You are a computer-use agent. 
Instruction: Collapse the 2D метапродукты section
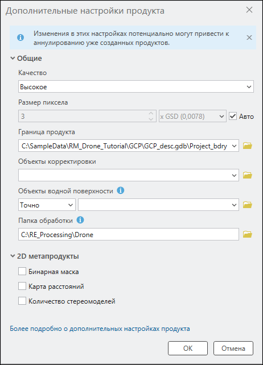point(13,256)
